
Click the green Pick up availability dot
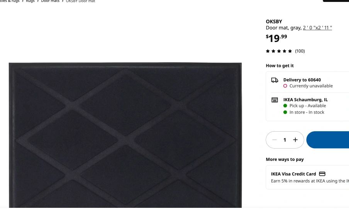pyautogui.click(x=285, y=105)
